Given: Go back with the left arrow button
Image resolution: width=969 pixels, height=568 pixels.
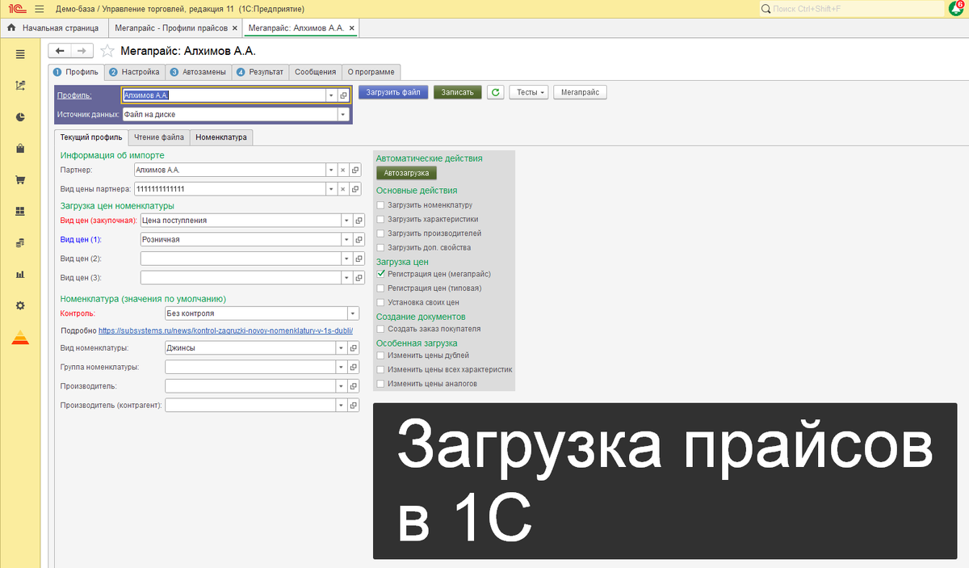Looking at the screenshot, I should (x=60, y=50).
